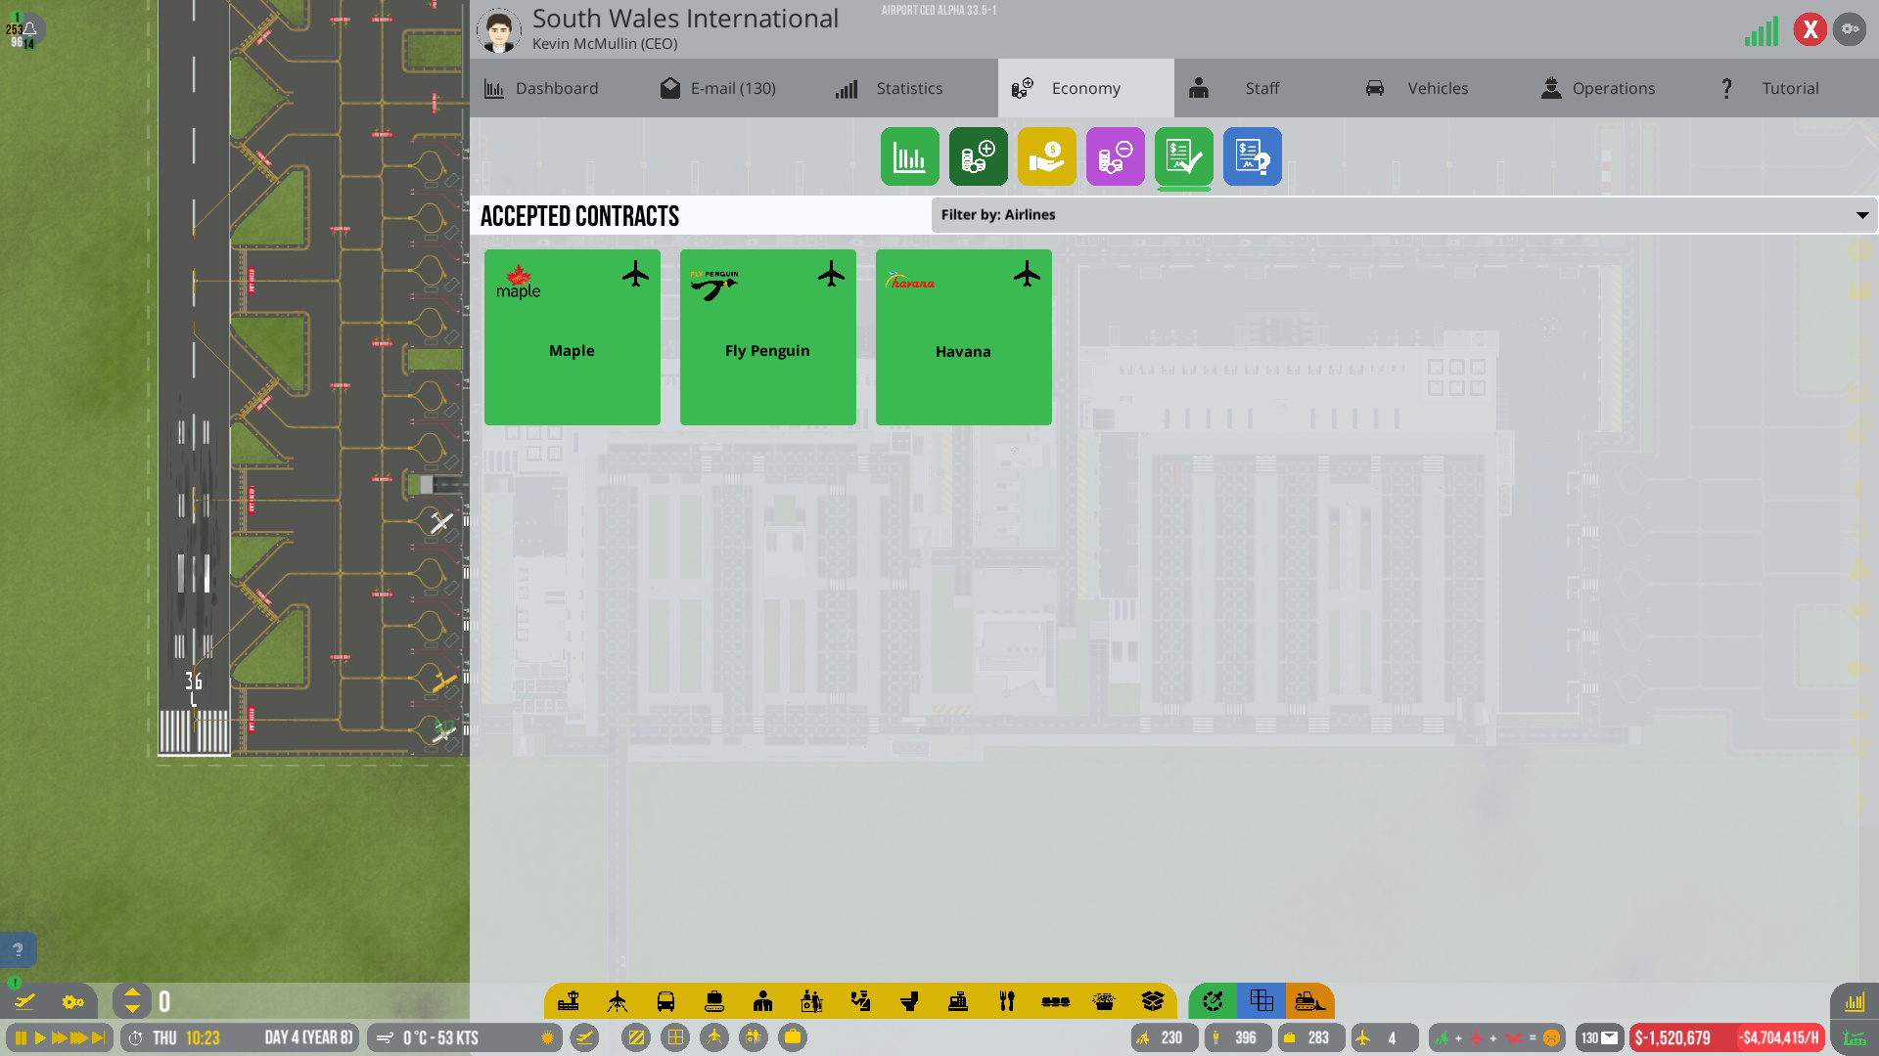1879x1056 pixels.
Task: Change floor level with the arrow stepper
Action: (132, 1001)
